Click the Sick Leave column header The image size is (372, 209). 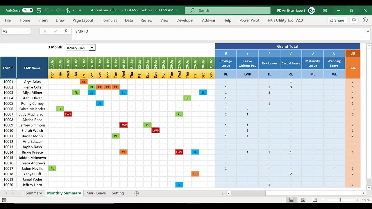coord(269,63)
